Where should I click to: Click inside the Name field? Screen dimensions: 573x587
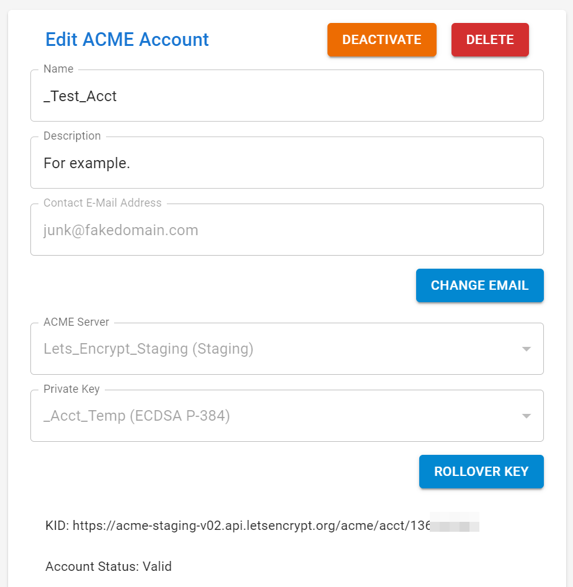[248, 96]
